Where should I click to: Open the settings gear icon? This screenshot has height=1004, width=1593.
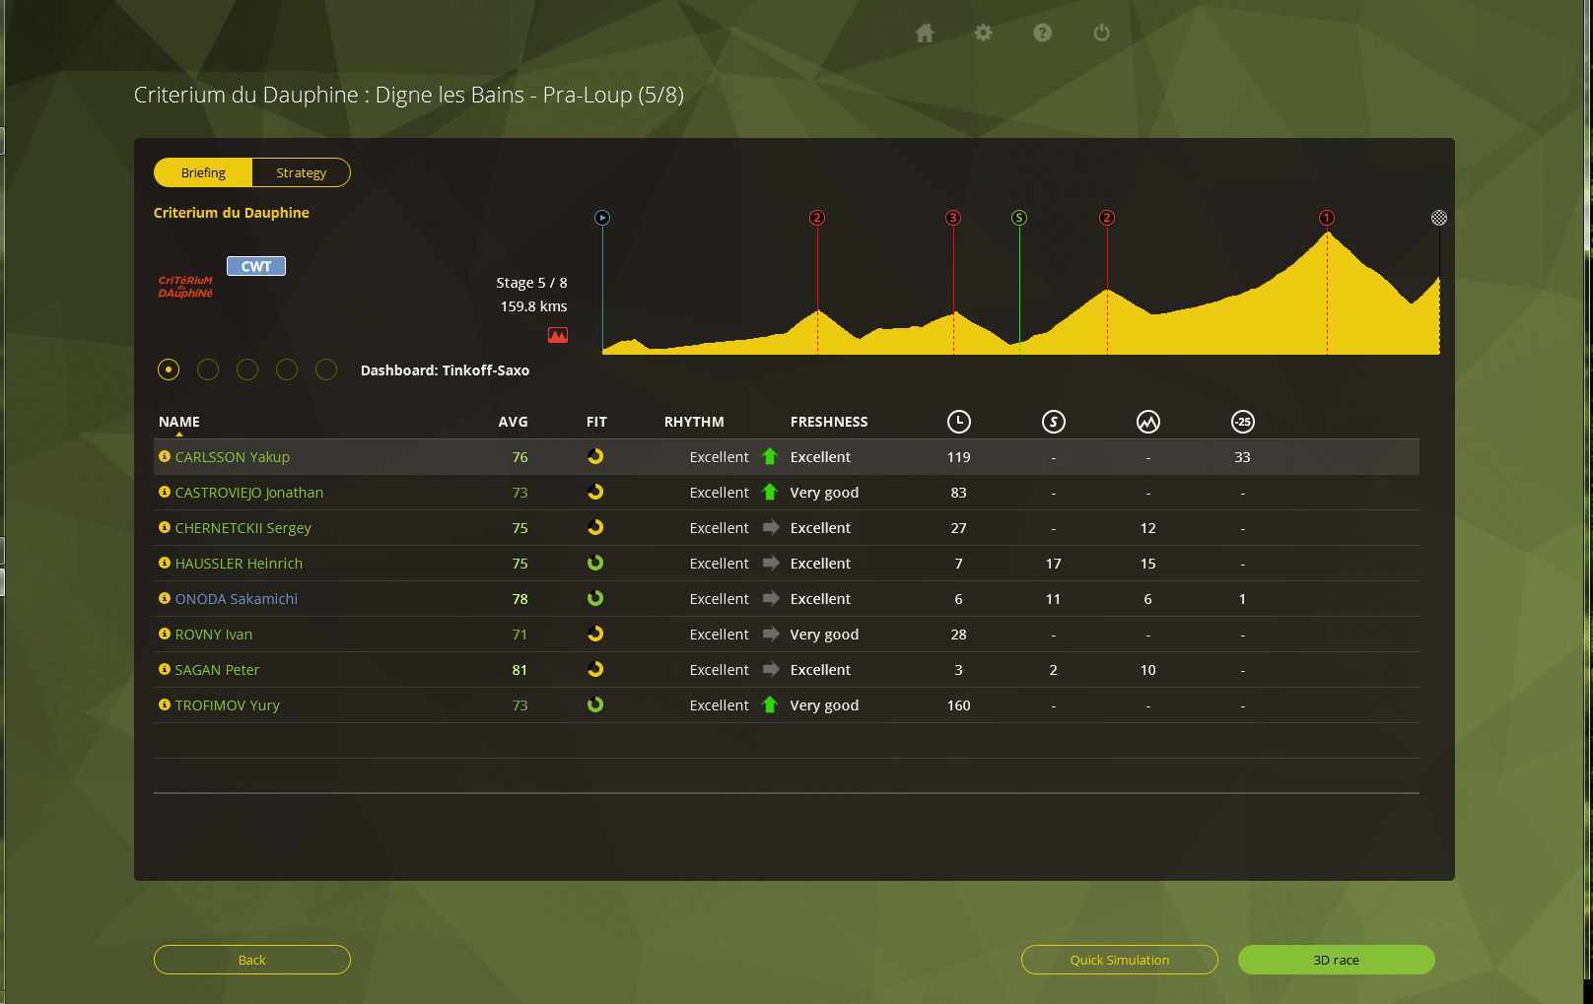983,33
